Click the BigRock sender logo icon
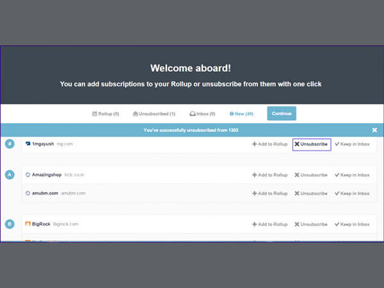This screenshot has width=384, height=288. click(28, 225)
